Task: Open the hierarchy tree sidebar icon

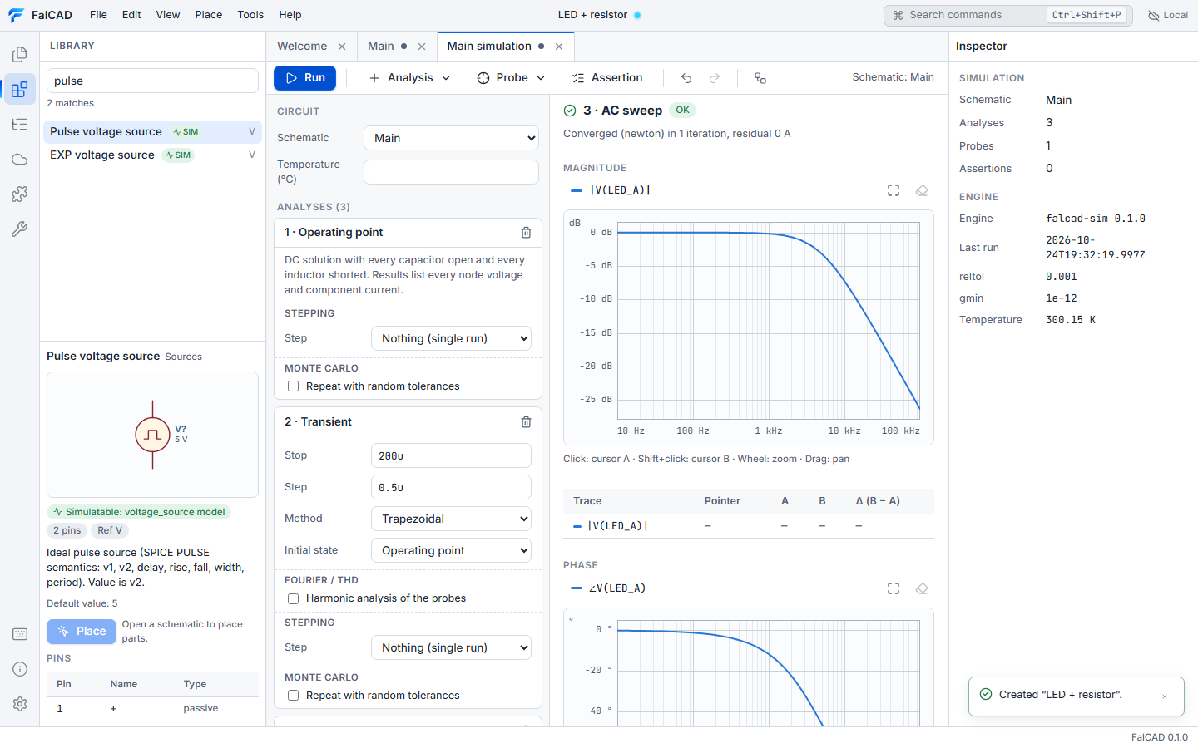Action: [x=20, y=125]
